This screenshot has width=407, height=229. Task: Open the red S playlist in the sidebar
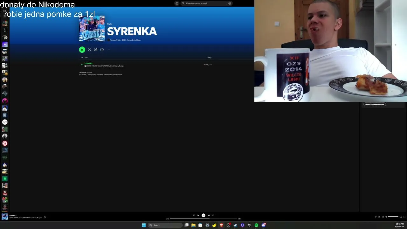pyautogui.click(x=5, y=143)
